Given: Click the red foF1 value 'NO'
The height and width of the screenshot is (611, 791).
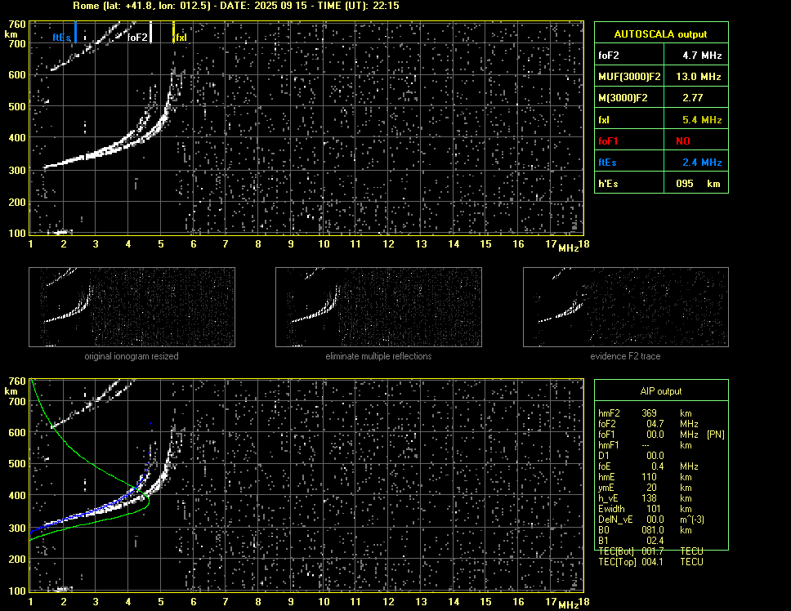Looking at the screenshot, I should click(683, 141).
